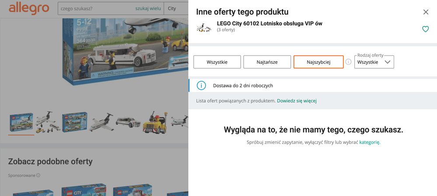Open info icon next to Najszybciej
Screen dimensions: 437x196
pyautogui.click(x=348, y=62)
